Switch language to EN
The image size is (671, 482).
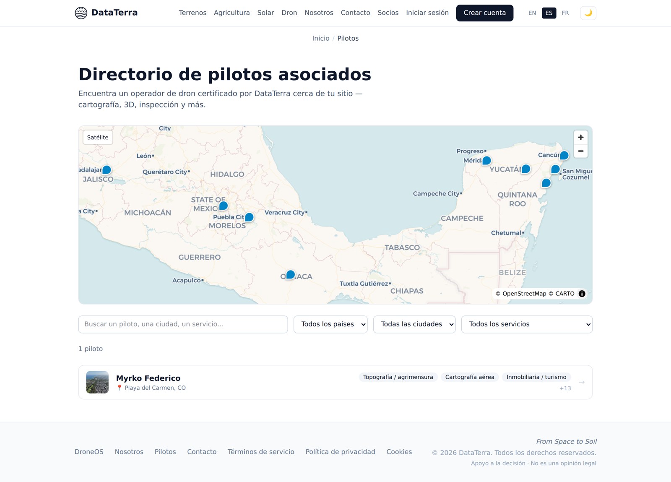tap(532, 13)
